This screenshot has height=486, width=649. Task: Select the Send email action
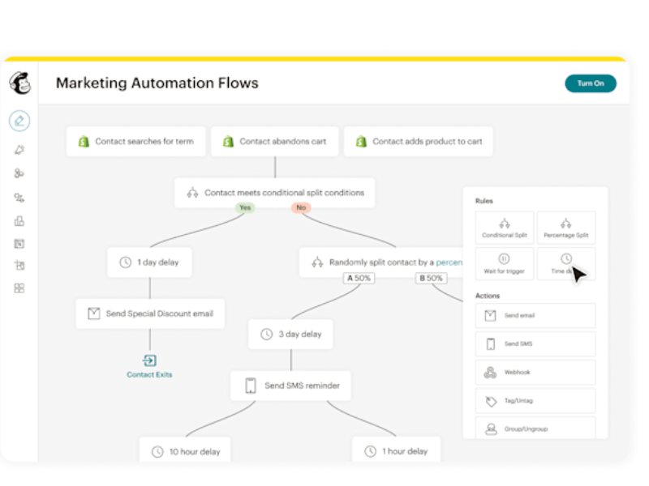(x=535, y=315)
